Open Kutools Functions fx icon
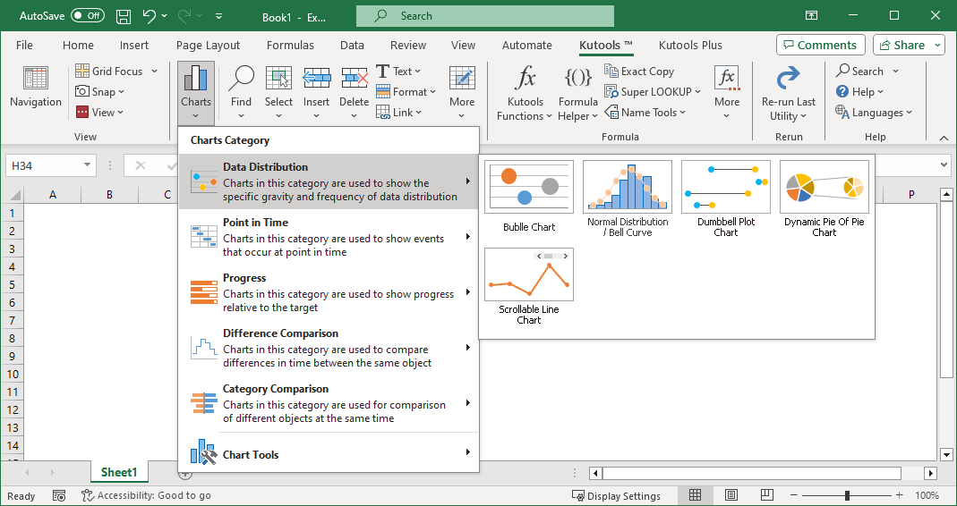This screenshot has width=957, height=506. [x=525, y=78]
